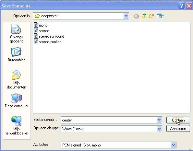Viewport: 193px width, 151px height.
Task: Select the stereo surround file
Action: tap(49, 36)
